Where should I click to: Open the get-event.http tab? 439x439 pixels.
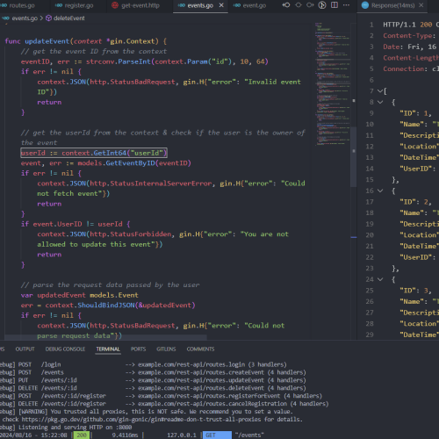pos(136,5)
